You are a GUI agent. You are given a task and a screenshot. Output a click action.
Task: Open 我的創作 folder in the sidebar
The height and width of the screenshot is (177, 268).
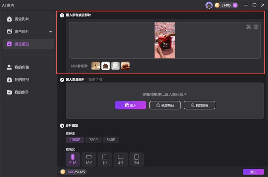[x=28, y=92]
